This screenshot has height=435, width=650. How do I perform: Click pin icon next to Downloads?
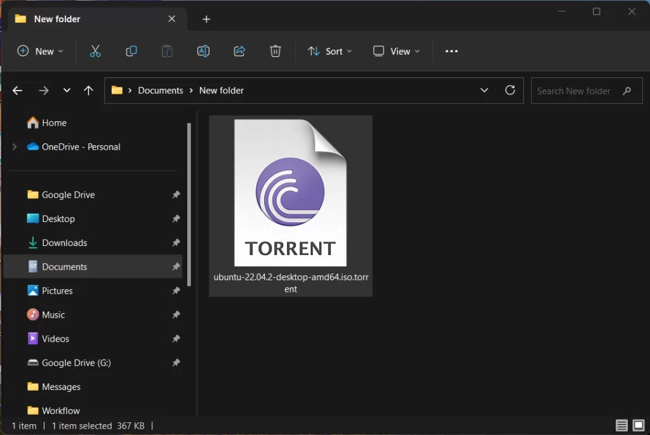176,242
